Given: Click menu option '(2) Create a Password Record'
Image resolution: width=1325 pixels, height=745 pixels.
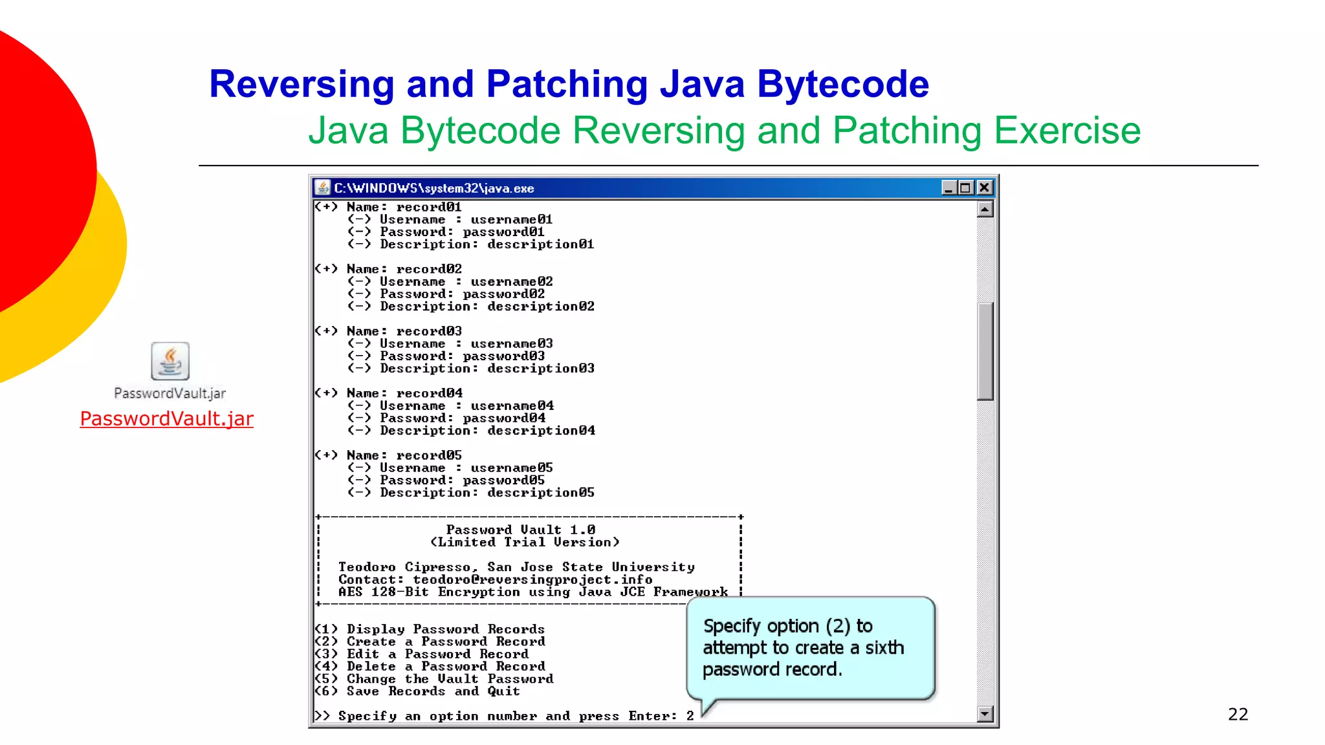Looking at the screenshot, I should (x=430, y=642).
